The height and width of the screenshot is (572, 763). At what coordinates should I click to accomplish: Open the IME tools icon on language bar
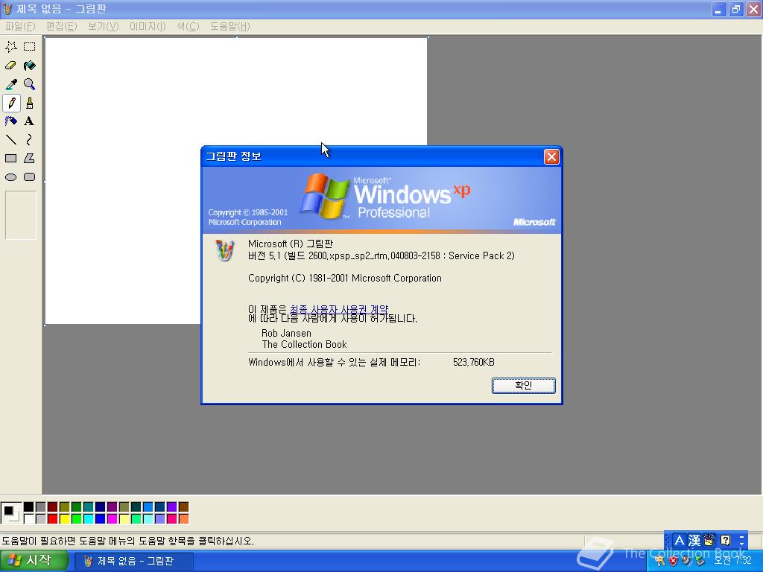coord(709,541)
